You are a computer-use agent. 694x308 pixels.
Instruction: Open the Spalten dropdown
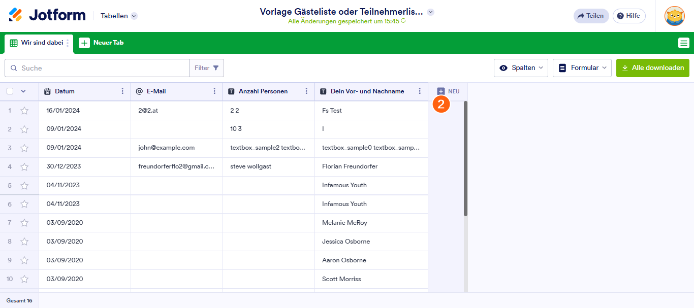click(521, 68)
